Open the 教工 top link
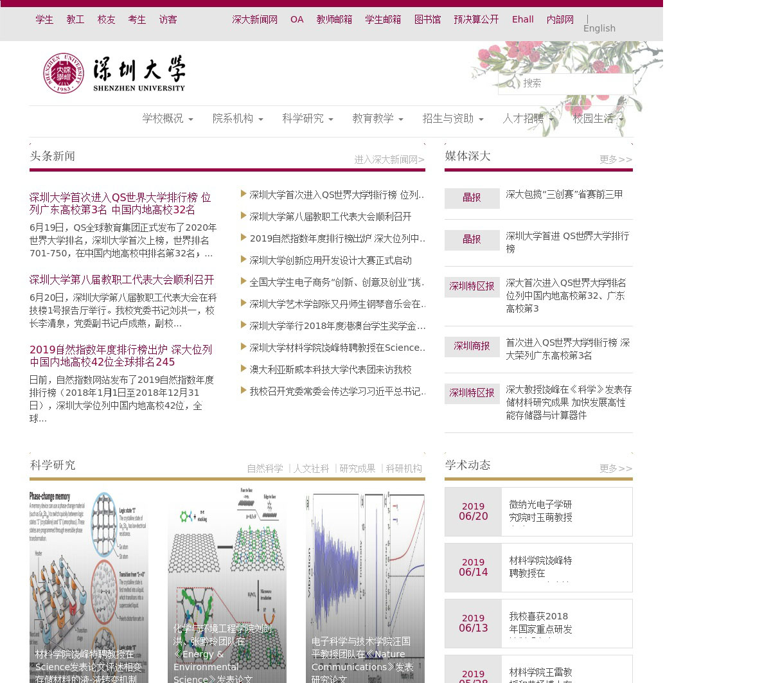This screenshot has height=683, width=771. pyautogui.click(x=75, y=20)
